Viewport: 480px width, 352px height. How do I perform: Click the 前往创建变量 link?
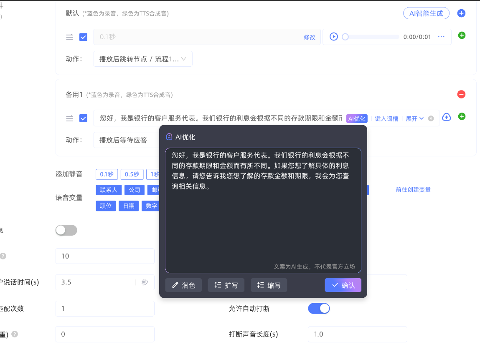(413, 190)
